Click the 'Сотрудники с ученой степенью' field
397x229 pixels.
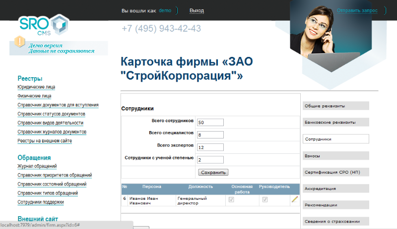click(x=210, y=160)
